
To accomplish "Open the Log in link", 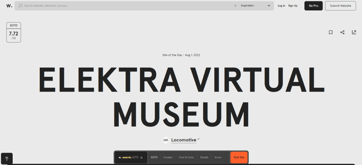I will click(281, 6).
